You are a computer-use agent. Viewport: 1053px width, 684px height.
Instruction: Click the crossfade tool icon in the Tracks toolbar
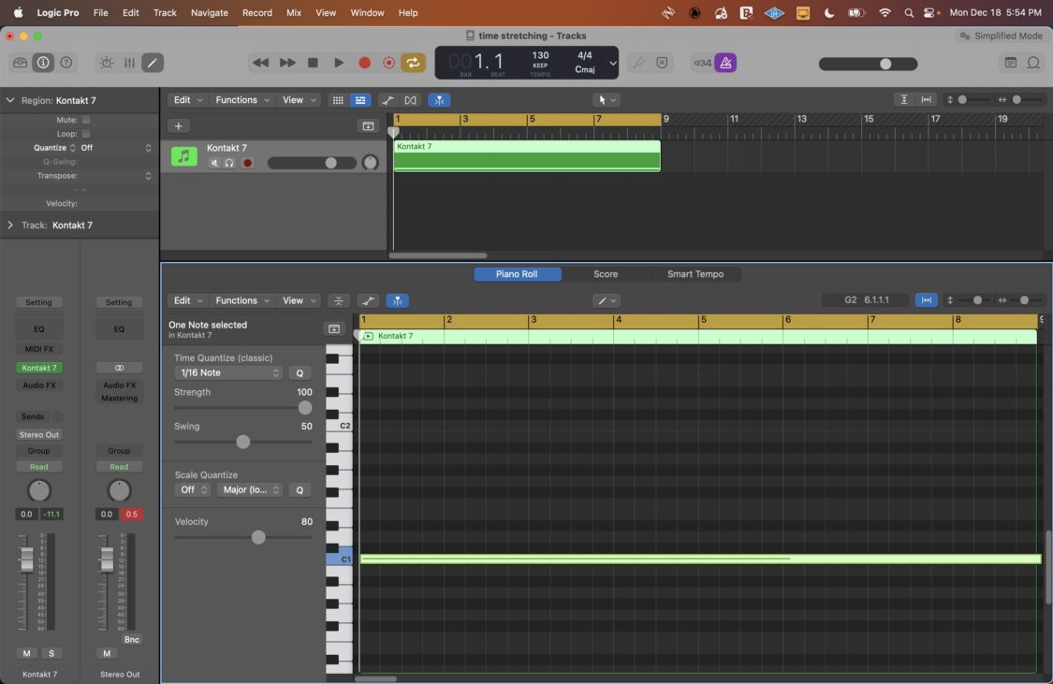[x=410, y=99]
